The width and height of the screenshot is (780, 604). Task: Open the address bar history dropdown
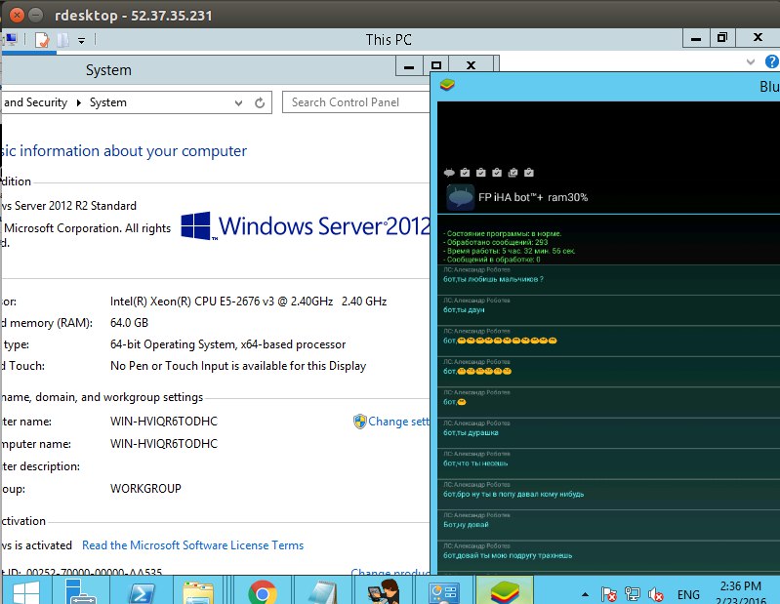point(239,102)
